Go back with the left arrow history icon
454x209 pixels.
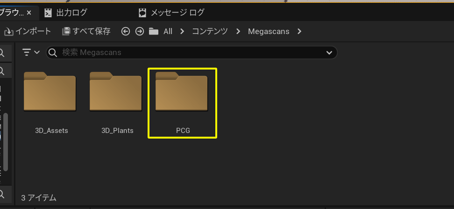[x=125, y=31]
